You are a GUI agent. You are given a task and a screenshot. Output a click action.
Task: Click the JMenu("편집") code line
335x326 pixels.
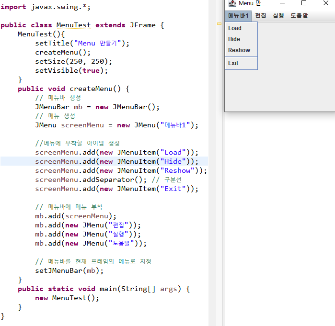point(88,225)
